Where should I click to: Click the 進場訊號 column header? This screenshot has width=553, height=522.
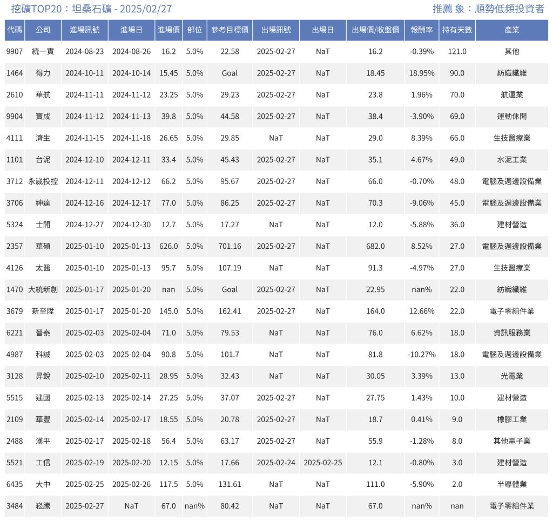85,30
